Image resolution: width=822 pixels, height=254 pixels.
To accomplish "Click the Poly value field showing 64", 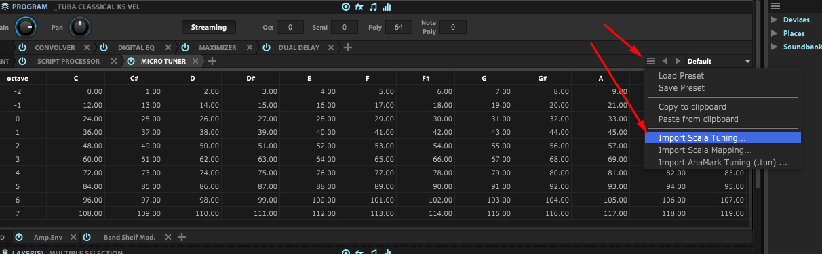I will [x=399, y=28].
